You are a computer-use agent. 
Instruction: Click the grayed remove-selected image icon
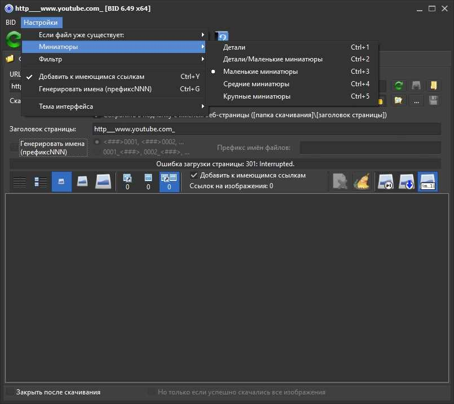[x=340, y=182]
